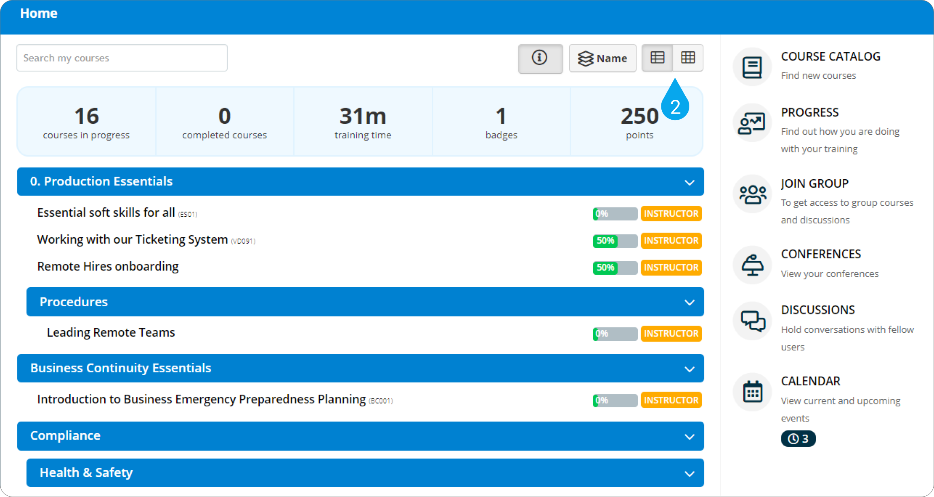Screen dimensions: 934x497
Task: Collapse the Business Continuity Essentials chevron
Action: click(x=689, y=369)
